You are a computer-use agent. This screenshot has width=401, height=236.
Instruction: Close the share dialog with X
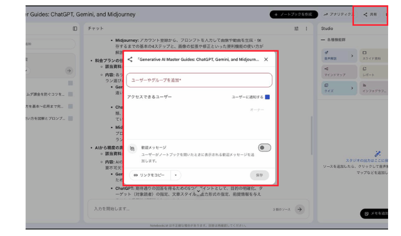coord(266,59)
